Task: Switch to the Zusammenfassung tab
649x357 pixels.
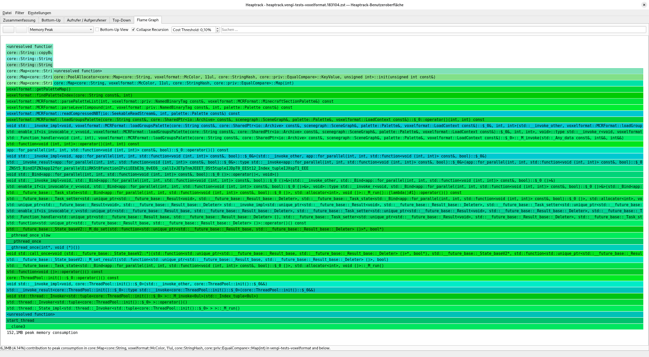Action: click(19, 20)
